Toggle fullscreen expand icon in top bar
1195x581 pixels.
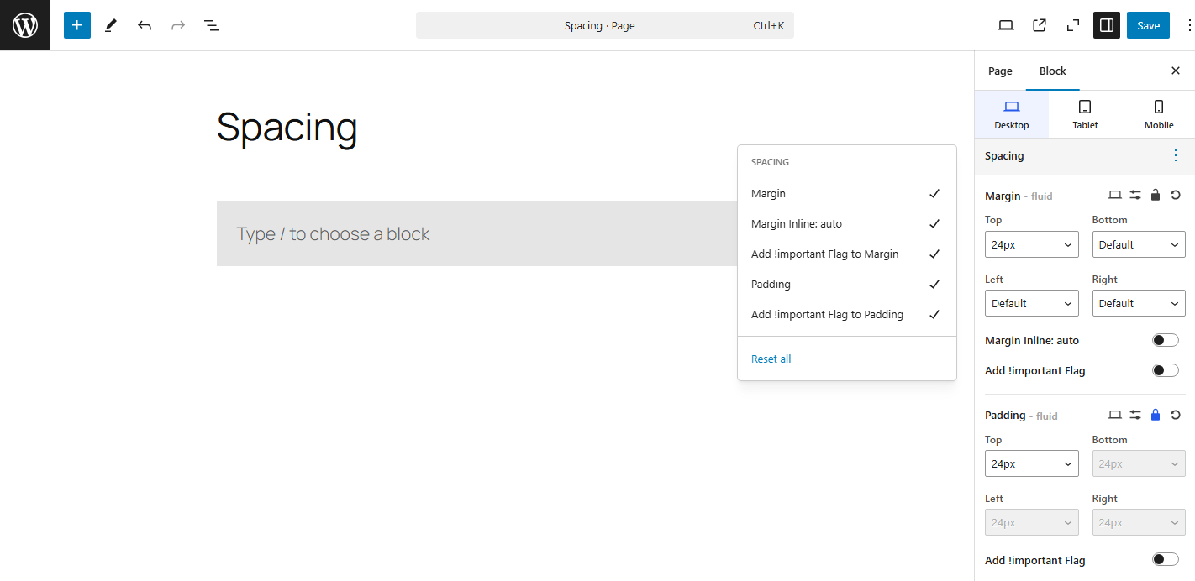pyautogui.click(x=1073, y=25)
